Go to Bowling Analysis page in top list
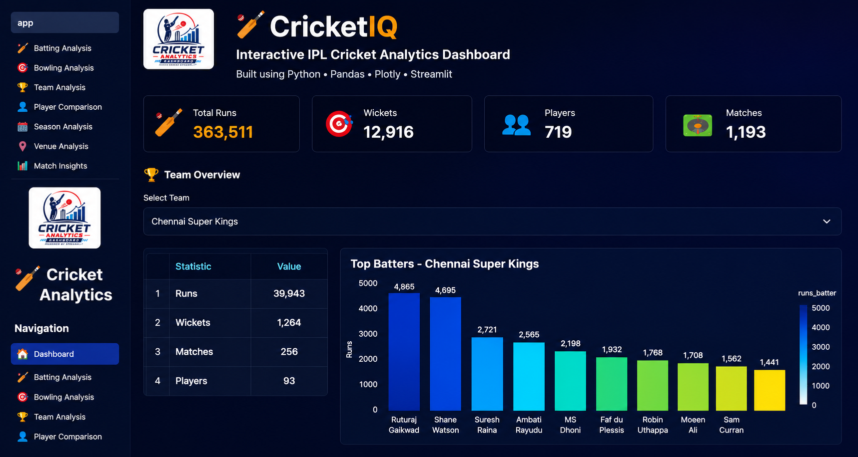This screenshot has height=457, width=858. click(65, 68)
